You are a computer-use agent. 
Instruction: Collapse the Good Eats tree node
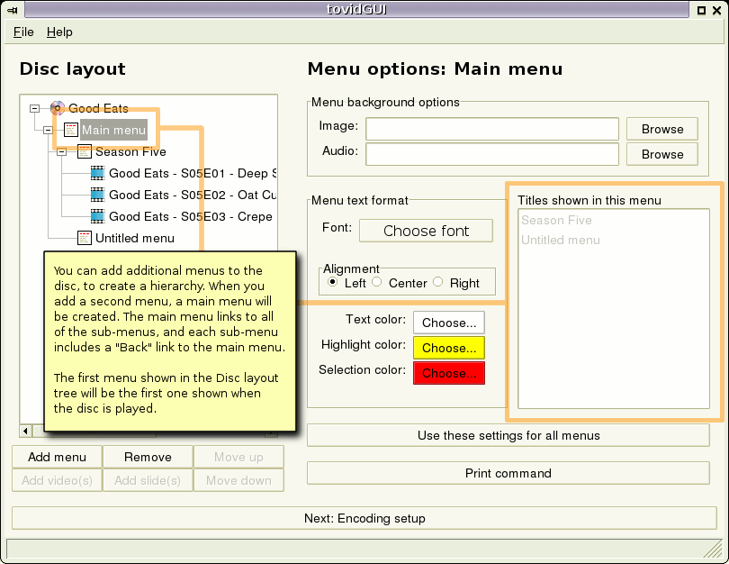pos(35,107)
